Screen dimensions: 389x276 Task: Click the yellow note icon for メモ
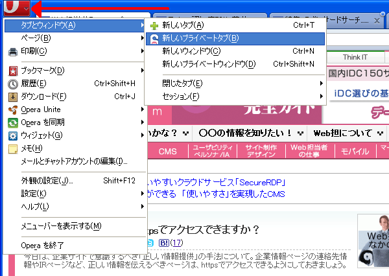point(13,149)
